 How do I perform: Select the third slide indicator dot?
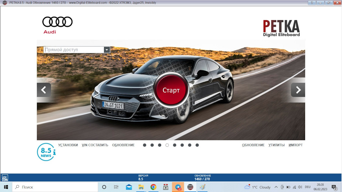[x=160, y=145]
